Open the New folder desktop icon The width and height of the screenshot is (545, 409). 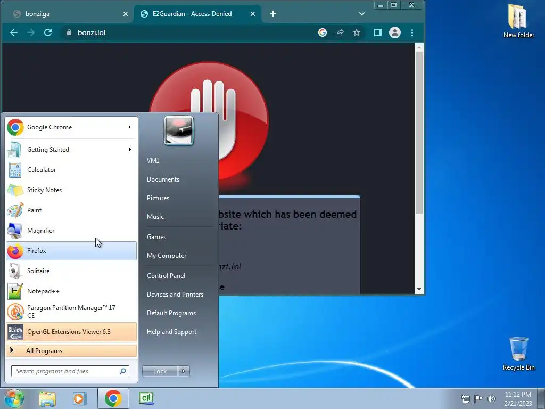click(518, 21)
